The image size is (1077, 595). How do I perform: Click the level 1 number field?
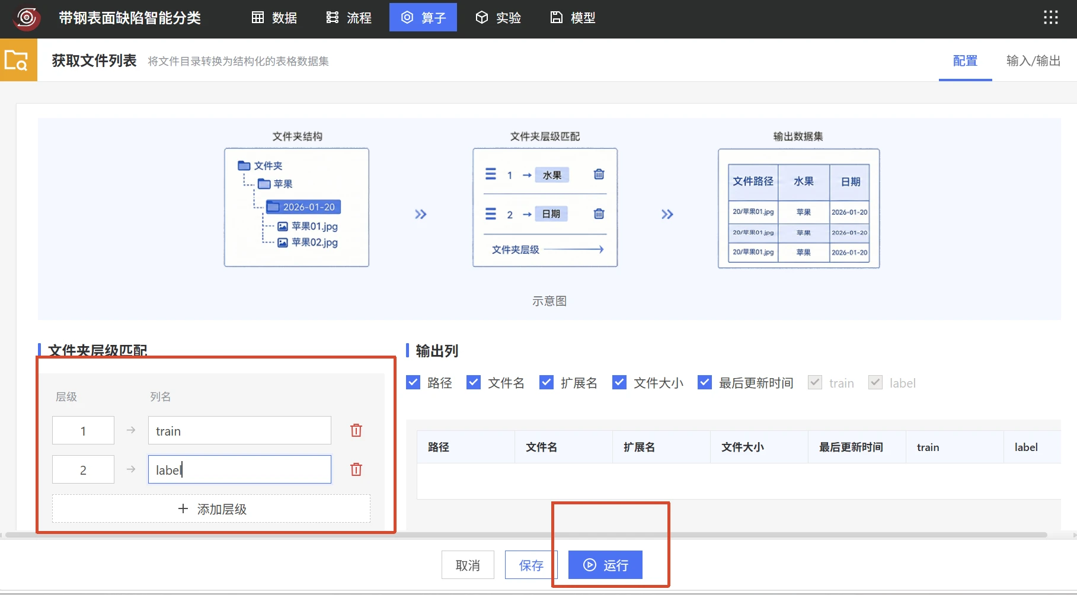click(x=83, y=430)
